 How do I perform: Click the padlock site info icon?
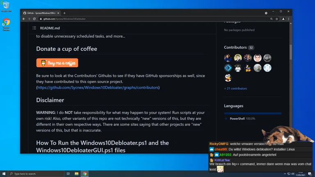pos(41,19)
